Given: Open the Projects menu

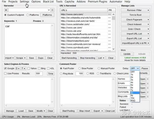Looking at the screenshot, I should click(x=13, y=2).
